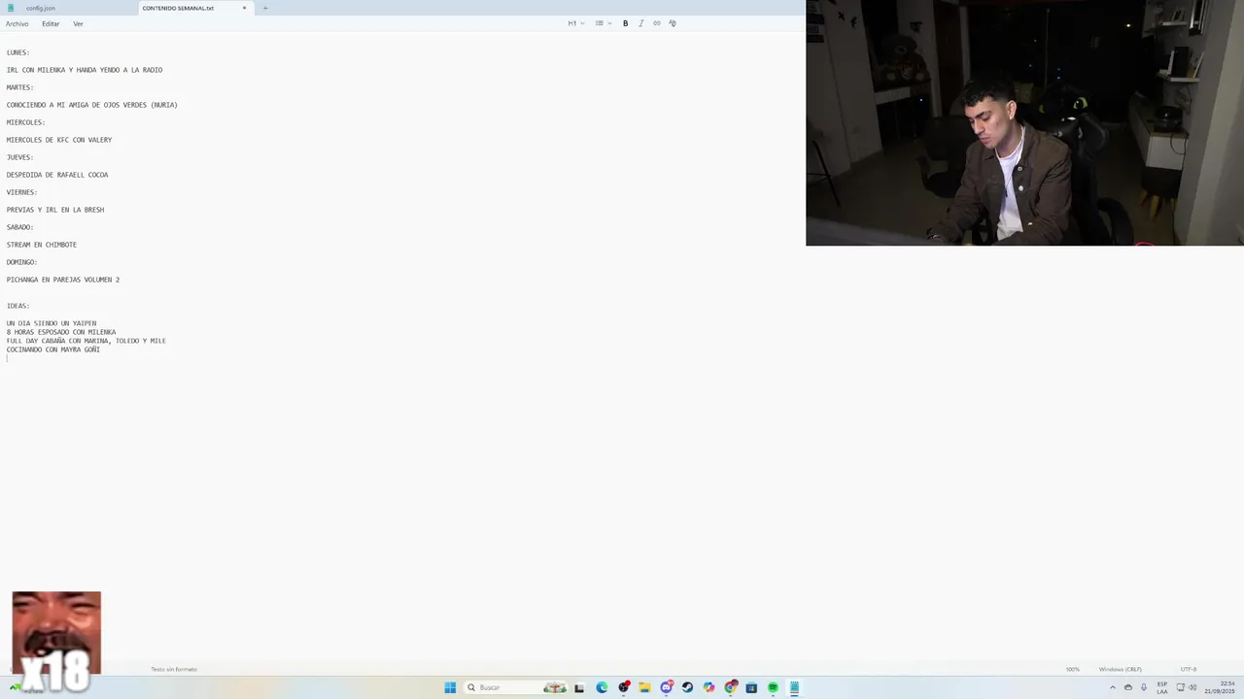
Task: Toggle italic formatting
Action: click(x=640, y=23)
